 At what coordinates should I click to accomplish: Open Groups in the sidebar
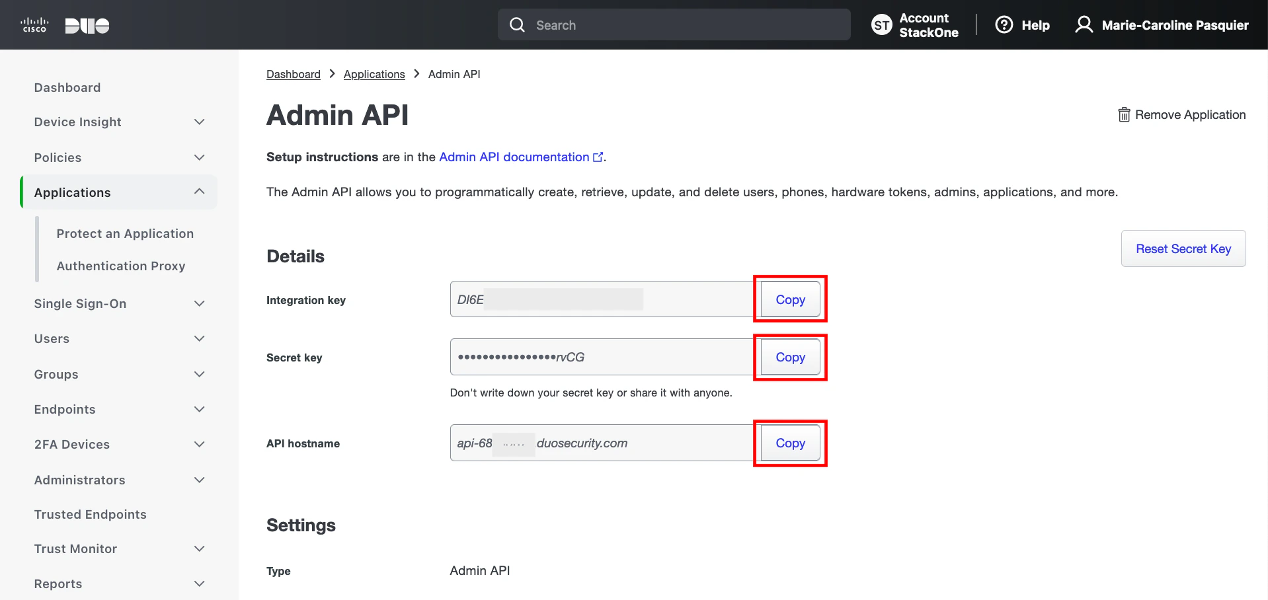pyautogui.click(x=56, y=374)
